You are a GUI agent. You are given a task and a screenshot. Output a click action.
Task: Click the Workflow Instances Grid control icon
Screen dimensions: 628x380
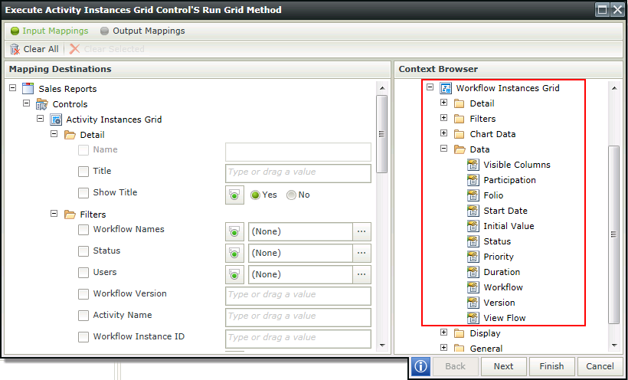[446, 88]
